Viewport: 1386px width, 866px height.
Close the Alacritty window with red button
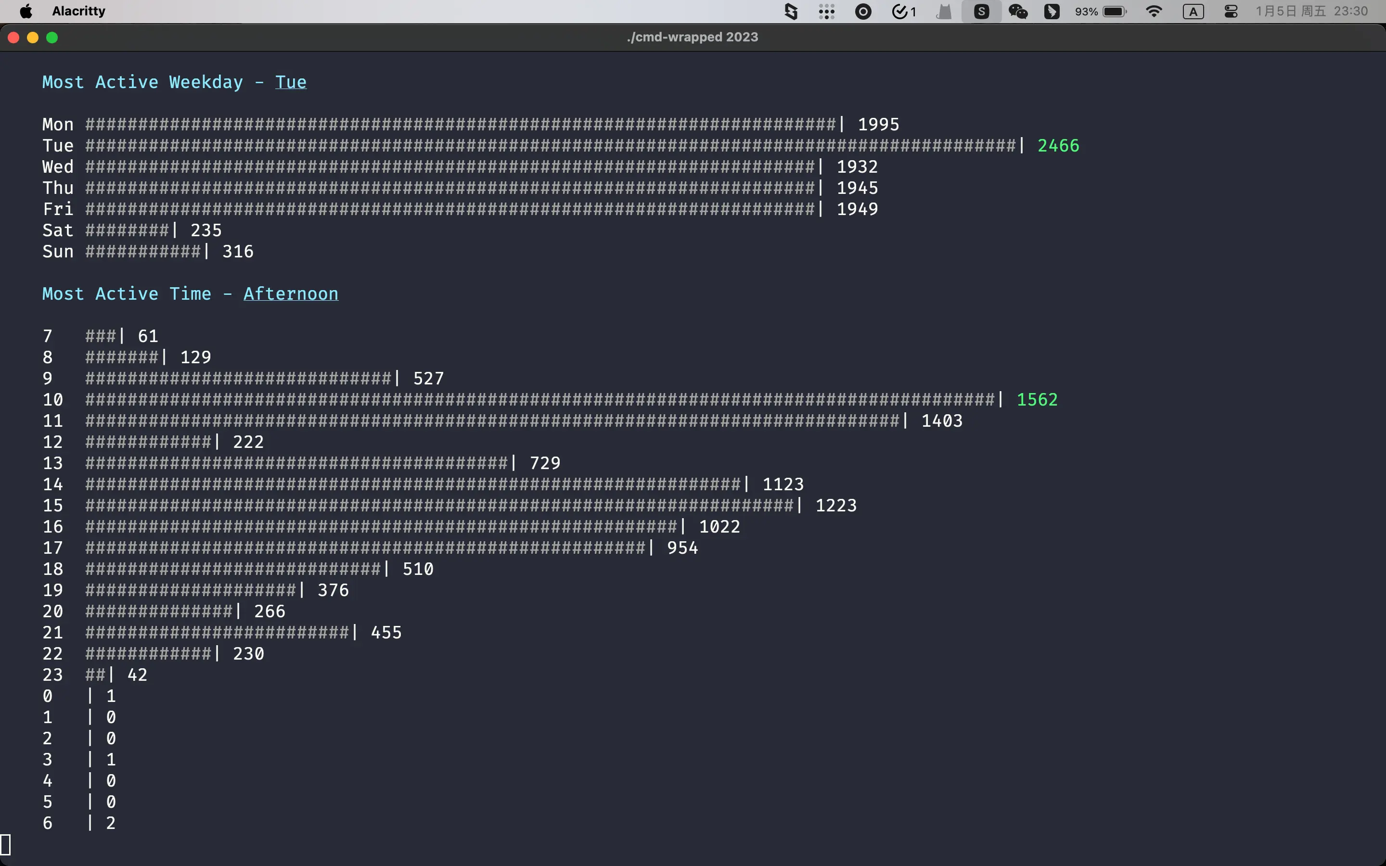14,37
